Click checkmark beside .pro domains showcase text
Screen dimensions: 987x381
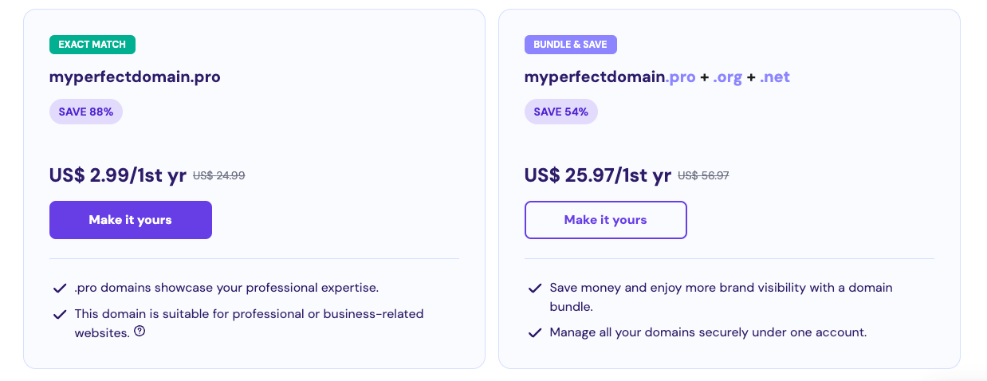(59, 288)
